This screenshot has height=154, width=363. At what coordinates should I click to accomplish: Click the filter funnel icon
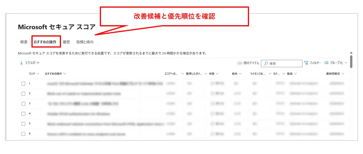306,63
